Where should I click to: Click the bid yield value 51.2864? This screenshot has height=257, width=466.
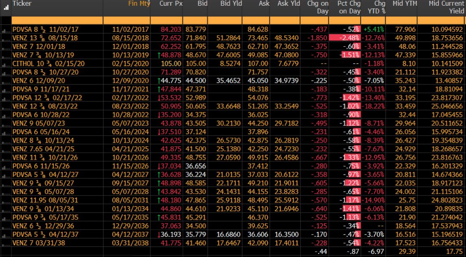[x=229, y=38]
